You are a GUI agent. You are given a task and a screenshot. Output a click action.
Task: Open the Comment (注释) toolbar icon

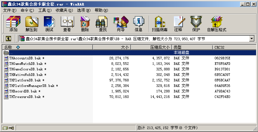[178, 24]
